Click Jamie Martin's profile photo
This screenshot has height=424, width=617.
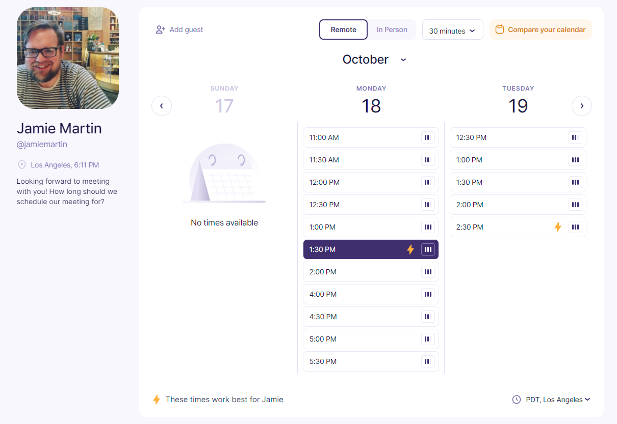[68, 58]
